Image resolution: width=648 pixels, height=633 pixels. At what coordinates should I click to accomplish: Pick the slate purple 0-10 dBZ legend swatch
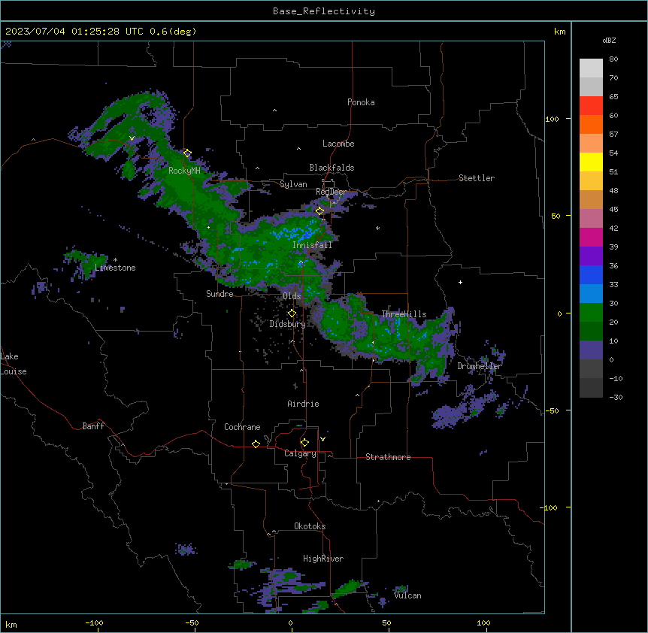click(x=591, y=350)
